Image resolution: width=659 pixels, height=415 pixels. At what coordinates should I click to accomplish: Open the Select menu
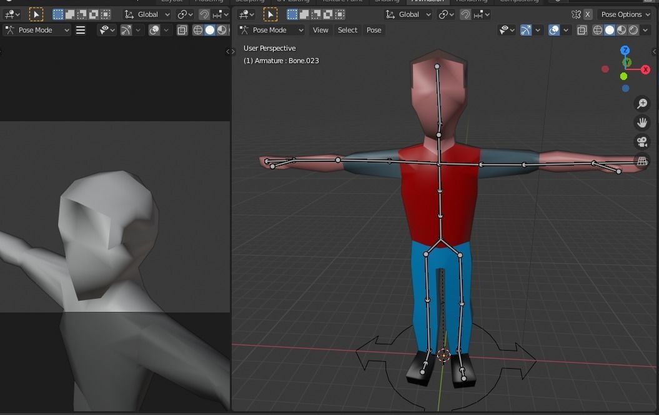(x=347, y=30)
